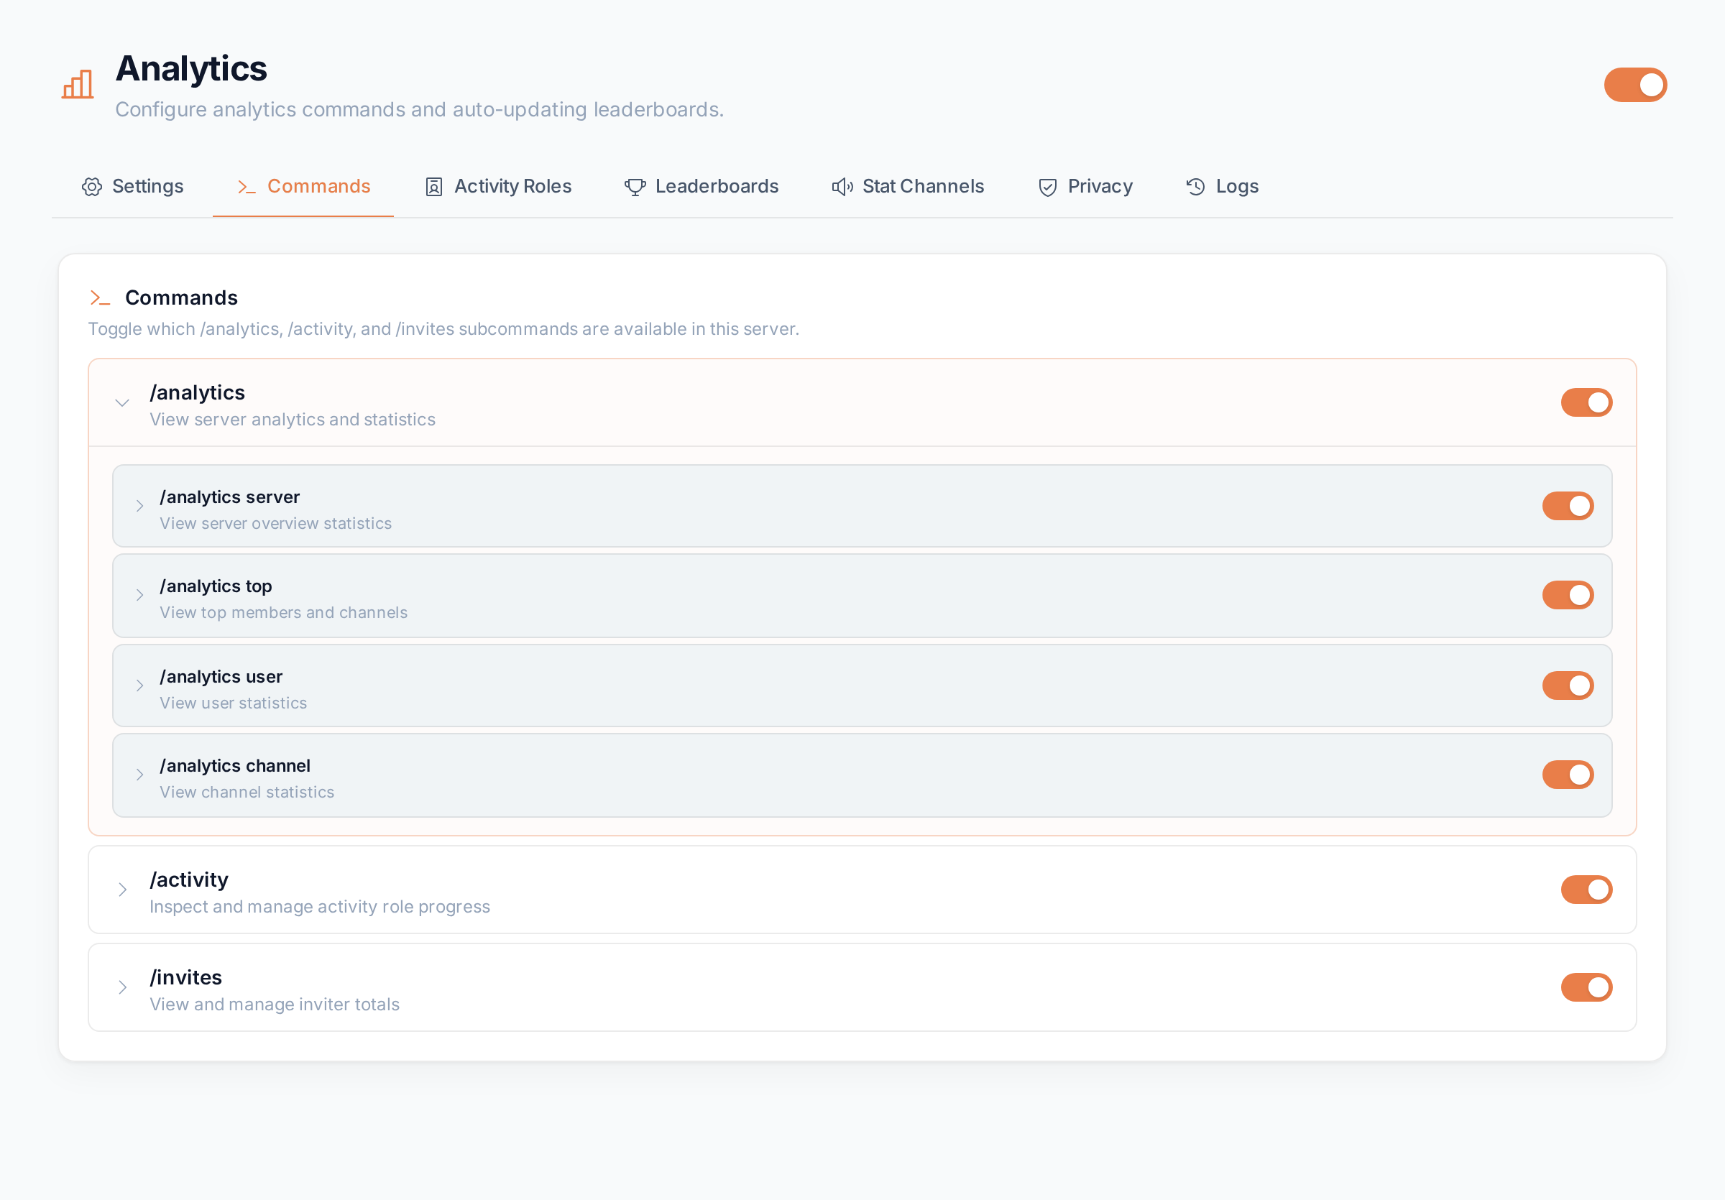Turn off the /invites command toggle
Viewport: 1725px width, 1200px height.
pyautogui.click(x=1586, y=987)
